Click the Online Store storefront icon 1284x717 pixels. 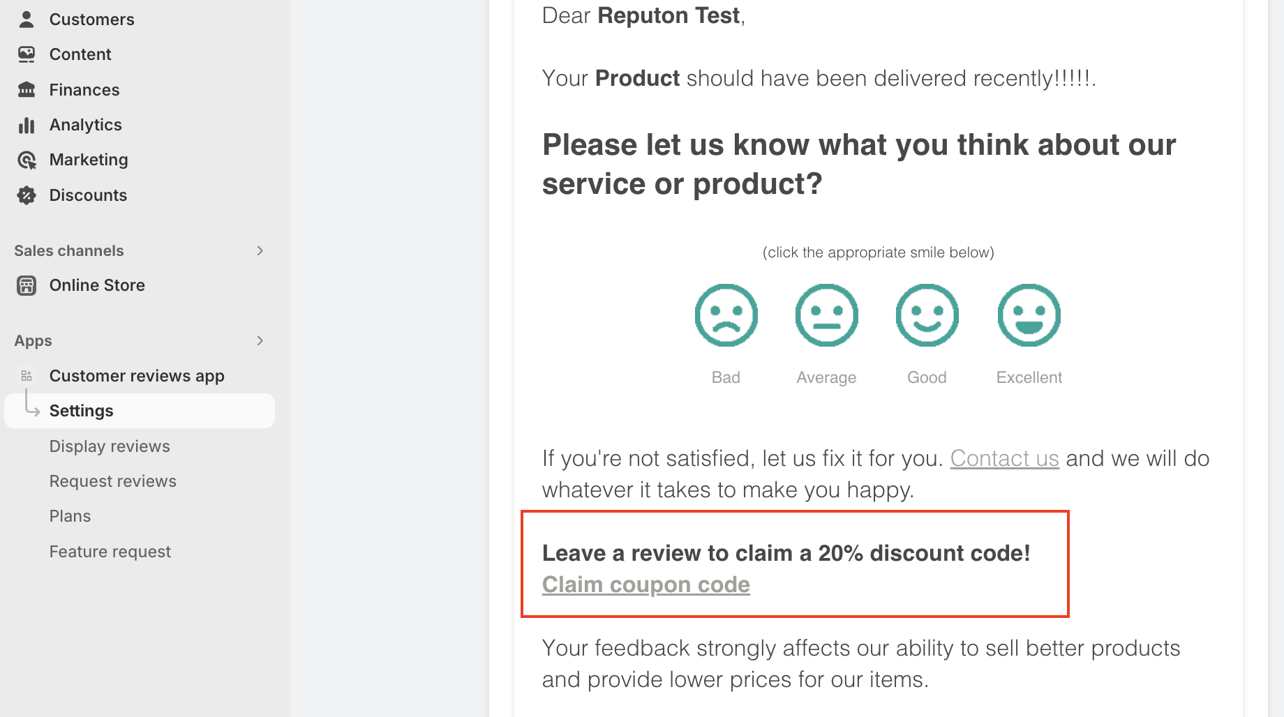(x=27, y=285)
